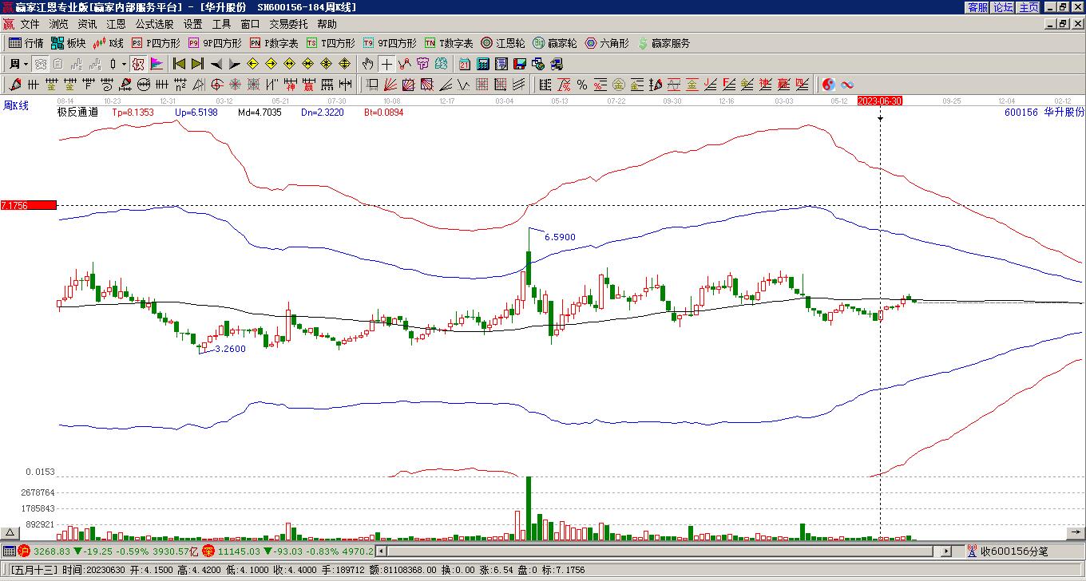
Task: Jump to first bar icon
Action: pos(180,64)
